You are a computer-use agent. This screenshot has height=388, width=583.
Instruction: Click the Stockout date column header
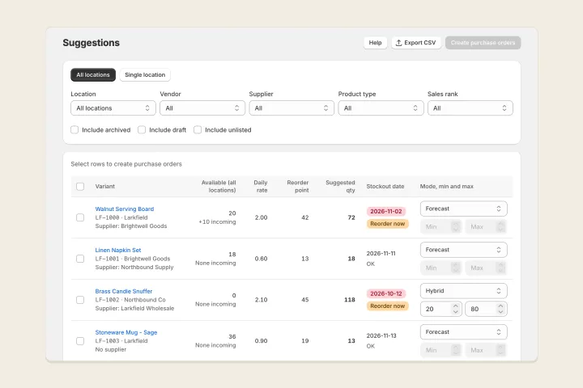coord(385,187)
